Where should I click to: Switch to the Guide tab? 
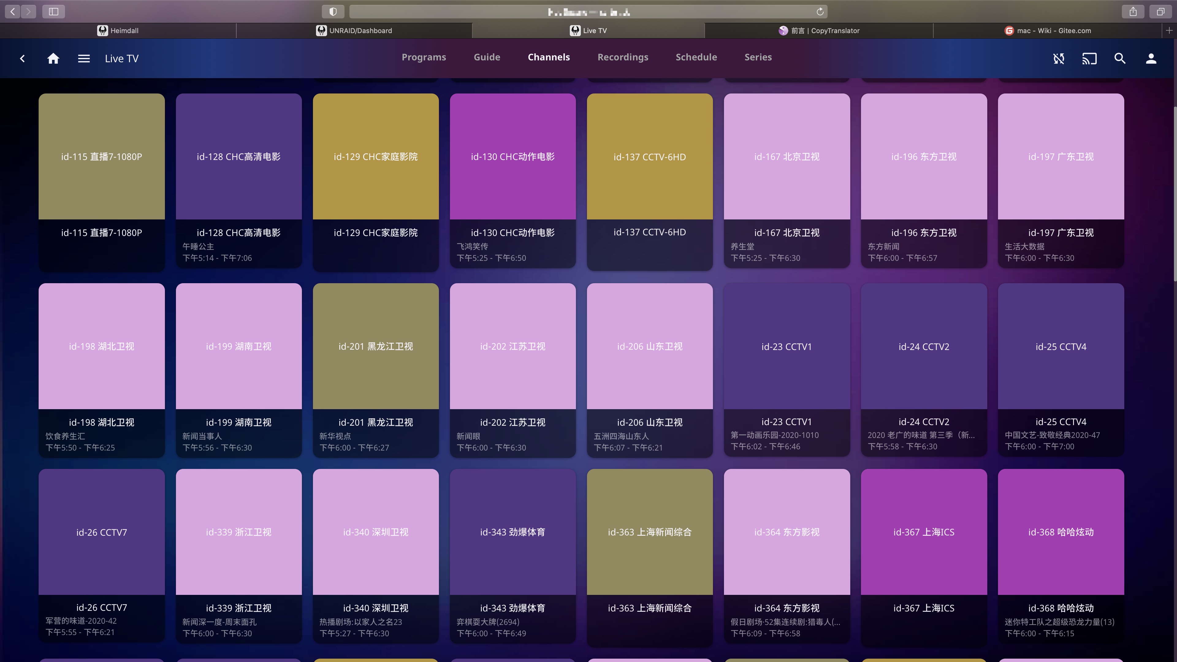tap(487, 57)
